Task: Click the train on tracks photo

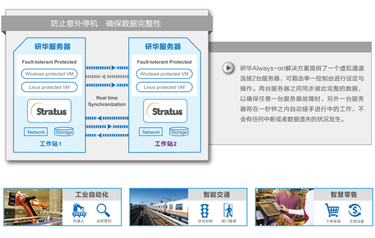Action: (159, 207)
